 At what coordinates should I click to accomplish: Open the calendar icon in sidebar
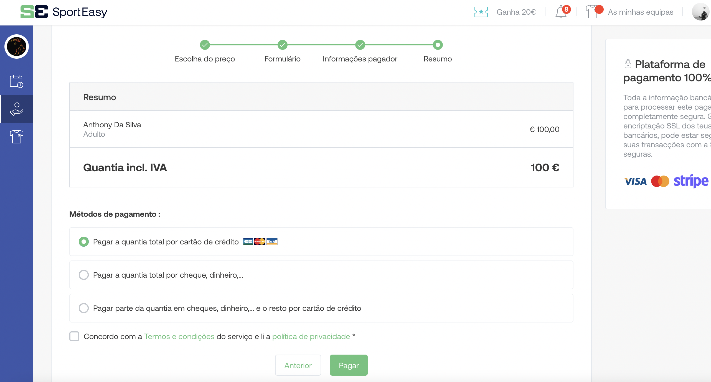click(17, 81)
